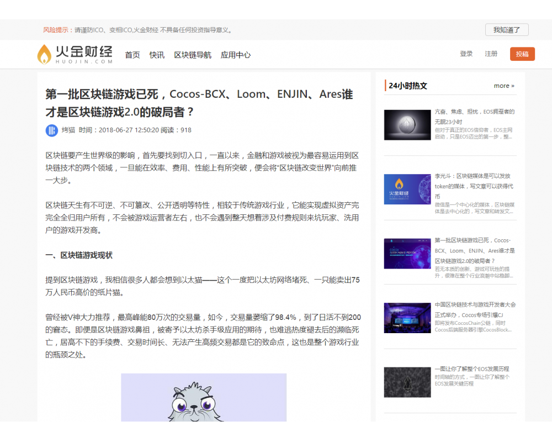Click the author name 烤猫
The image size is (552, 442).
(68, 130)
